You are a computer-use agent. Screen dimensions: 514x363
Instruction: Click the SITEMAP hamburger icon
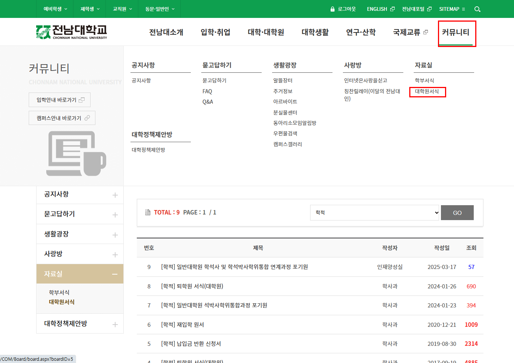pyautogui.click(x=463, y=9)
